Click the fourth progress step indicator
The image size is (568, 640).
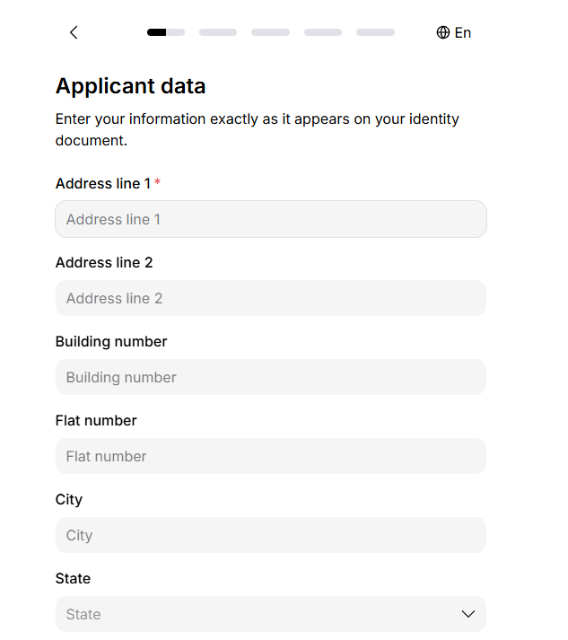[323, 32]
